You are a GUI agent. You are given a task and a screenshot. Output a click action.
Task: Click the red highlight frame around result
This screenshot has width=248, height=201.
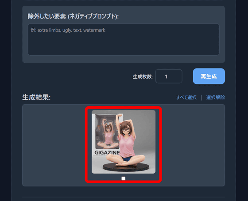click(x=124, y=107)
